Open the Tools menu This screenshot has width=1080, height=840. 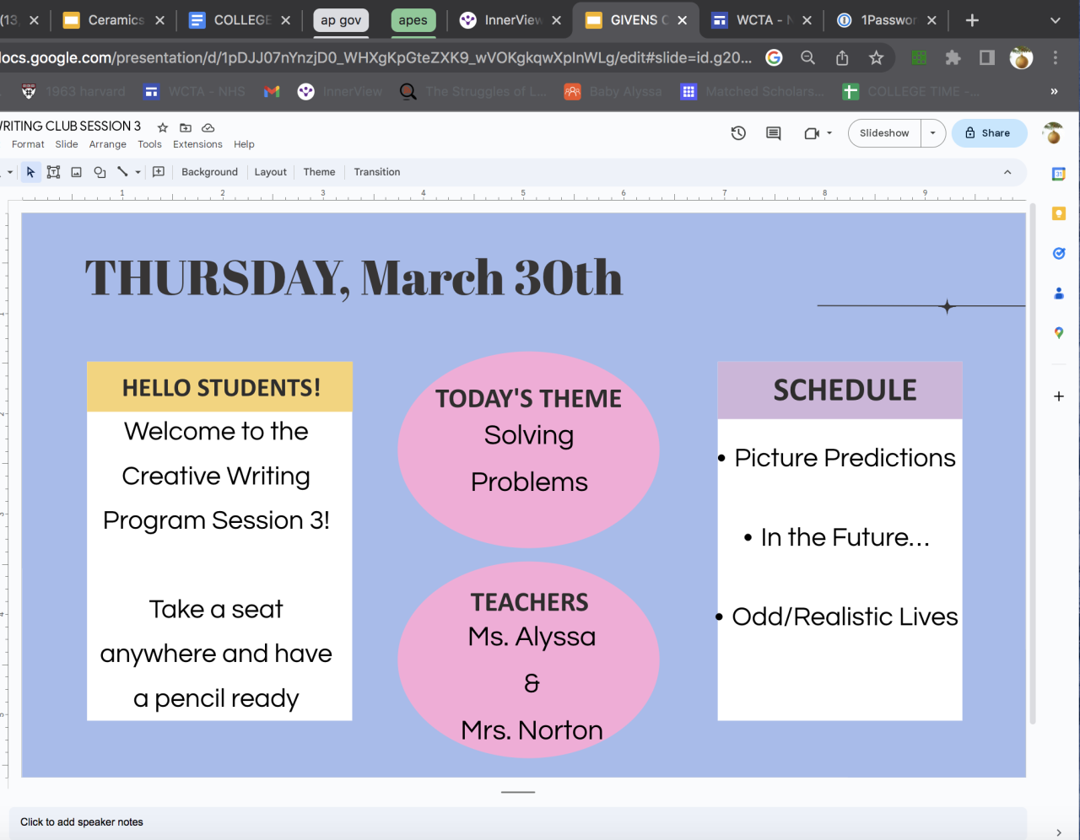click(149, 145)
